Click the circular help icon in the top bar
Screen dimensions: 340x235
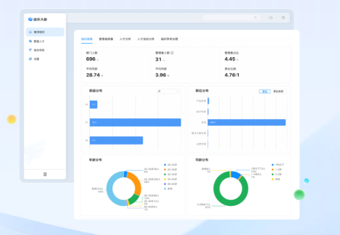[283, 18]
